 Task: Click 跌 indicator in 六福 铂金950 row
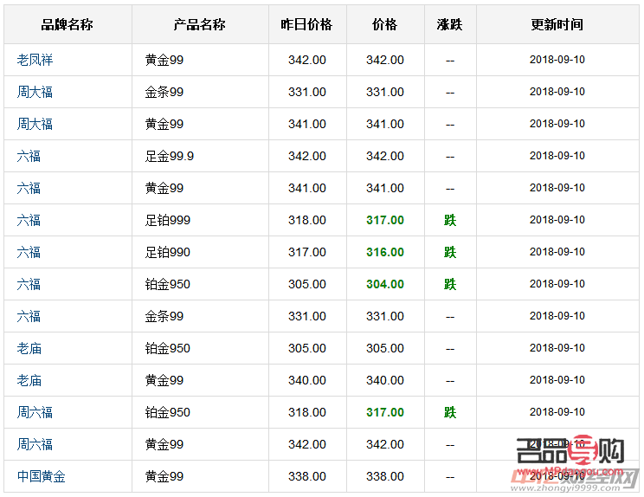pyautogui.click(x=450, y=284)
